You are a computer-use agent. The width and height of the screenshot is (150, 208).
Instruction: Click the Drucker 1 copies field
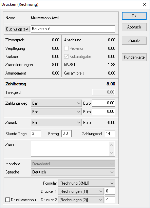[110, 191]
